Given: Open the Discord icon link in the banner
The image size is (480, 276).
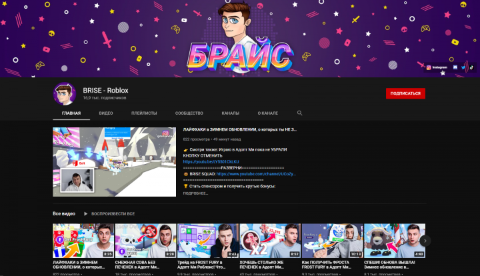Looking at the screenshot, I should pyautogui.click(x=455, y=67).
